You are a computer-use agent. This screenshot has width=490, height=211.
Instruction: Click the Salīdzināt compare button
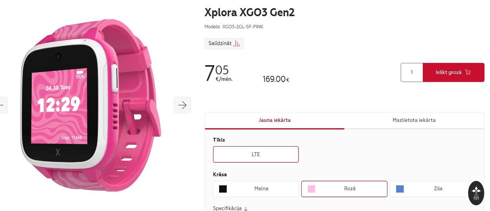[224, 44]
